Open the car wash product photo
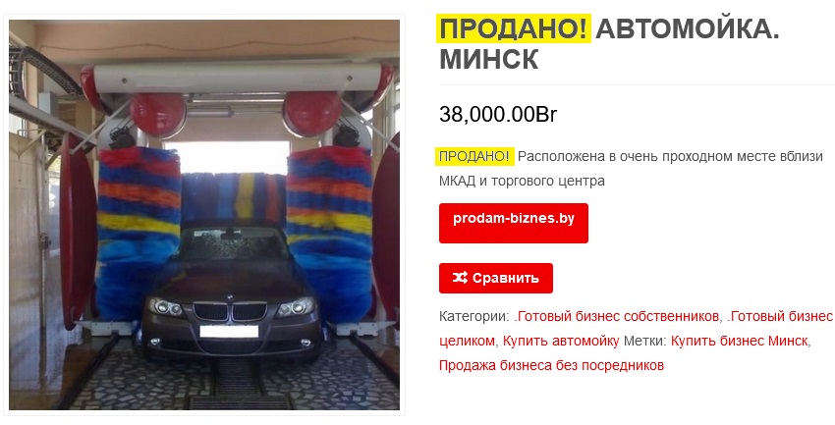The height and width of the screenshot is (425, 835). point(204,214)
